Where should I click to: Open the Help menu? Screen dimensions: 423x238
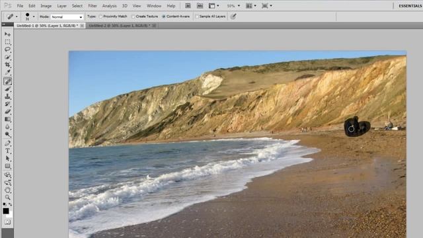(x=171, y=6)
